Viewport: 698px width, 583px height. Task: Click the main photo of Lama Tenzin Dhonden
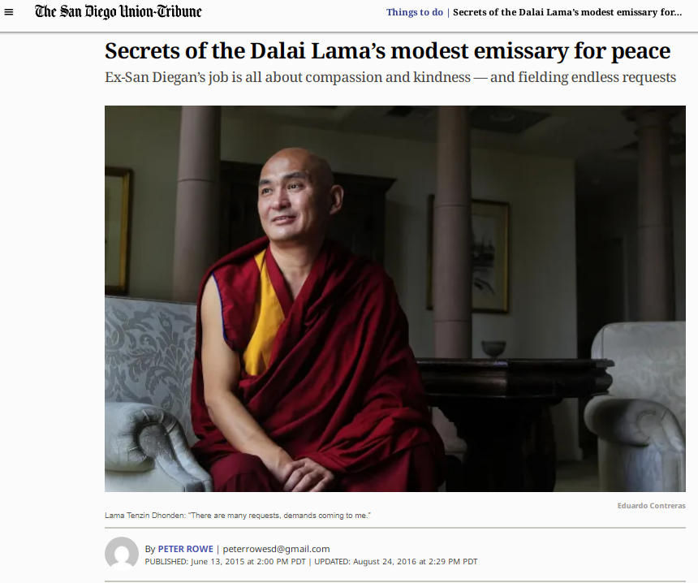pyautogui.click(x=394, y=299)
